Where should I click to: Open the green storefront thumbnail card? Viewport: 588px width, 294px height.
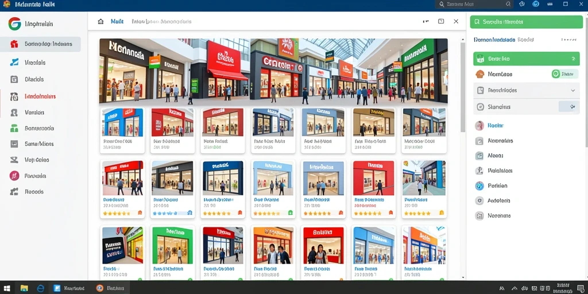point(172,253)
